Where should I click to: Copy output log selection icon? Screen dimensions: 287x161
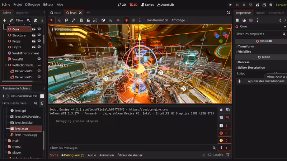point(228,110)
